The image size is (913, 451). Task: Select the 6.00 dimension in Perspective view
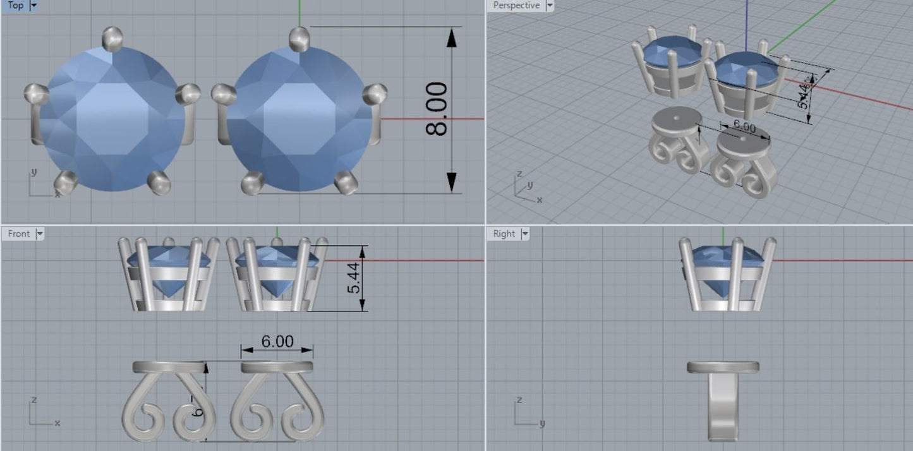click(x=743, y=128)
